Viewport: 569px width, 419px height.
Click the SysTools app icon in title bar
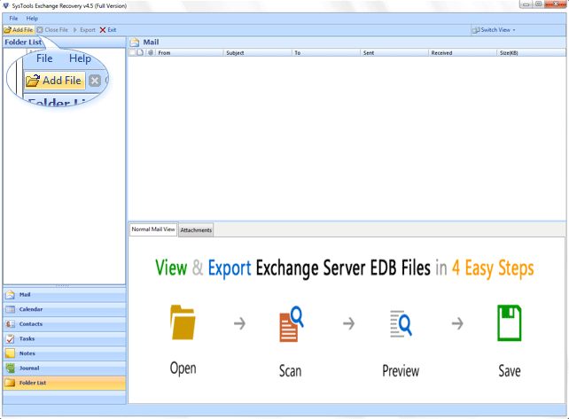5,5
